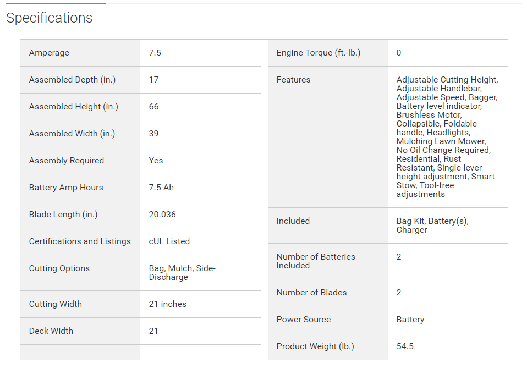Click the Specifications section heading
The image size is (527, 374).
point(50,18)
